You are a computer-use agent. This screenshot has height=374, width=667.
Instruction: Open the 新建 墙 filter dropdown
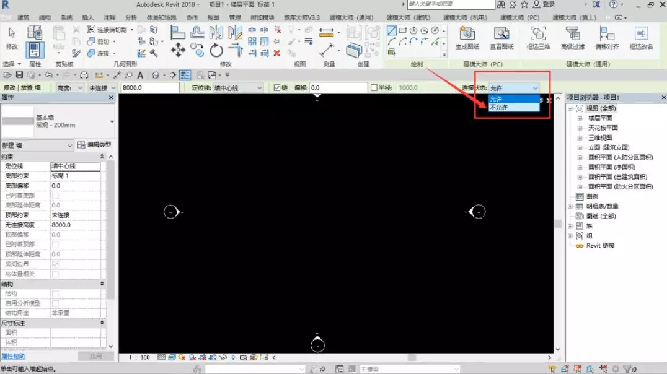[x=37, y=146]
